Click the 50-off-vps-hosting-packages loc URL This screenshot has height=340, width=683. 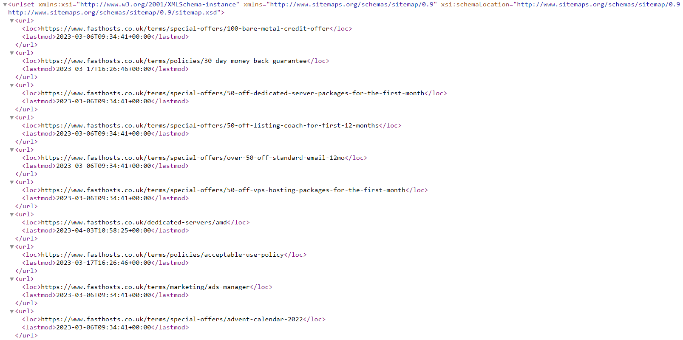pos(223,190)
